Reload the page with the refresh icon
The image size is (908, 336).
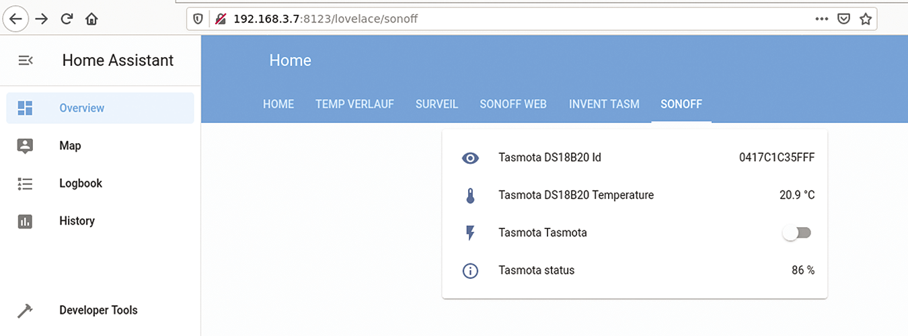[67, 19]
